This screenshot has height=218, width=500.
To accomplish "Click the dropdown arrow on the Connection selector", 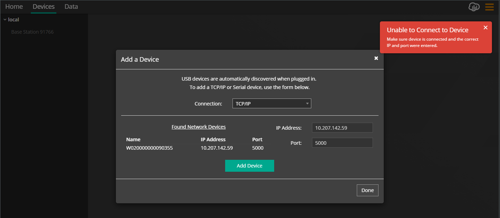I will click(307, 103).
